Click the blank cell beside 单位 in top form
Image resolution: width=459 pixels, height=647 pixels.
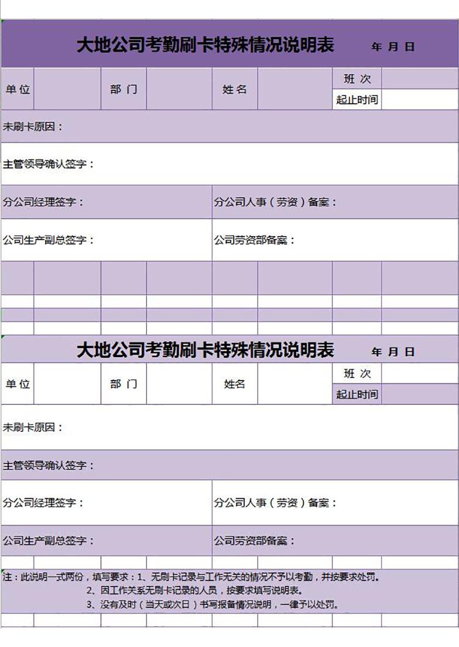pos(67,89)
